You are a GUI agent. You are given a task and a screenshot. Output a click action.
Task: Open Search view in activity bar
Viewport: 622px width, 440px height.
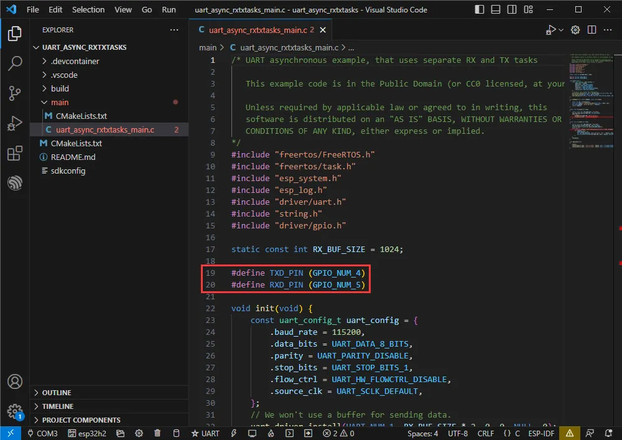[x=15, y=63]
